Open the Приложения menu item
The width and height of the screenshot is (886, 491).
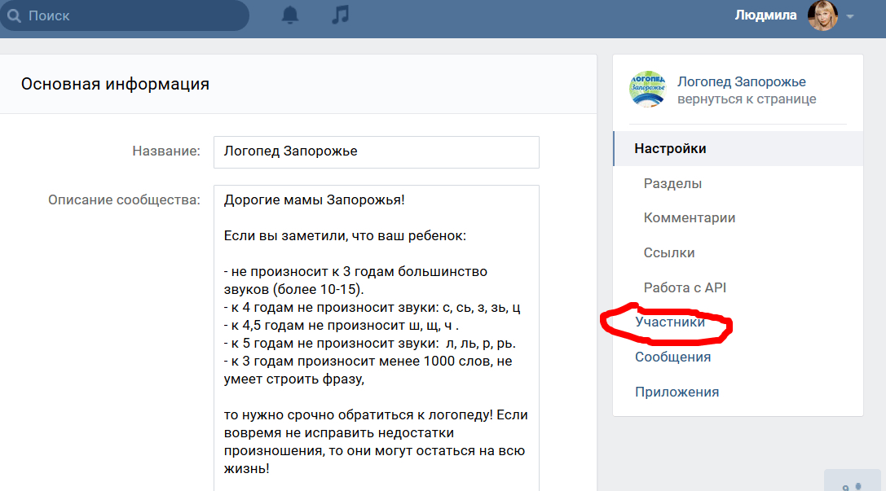point(677,392)
